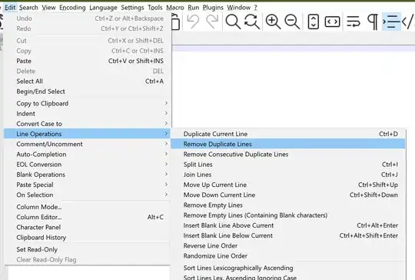The width and height of the screenshot is (415, 280).
Task: Open the Character Panel
Action: pos(88,227)
